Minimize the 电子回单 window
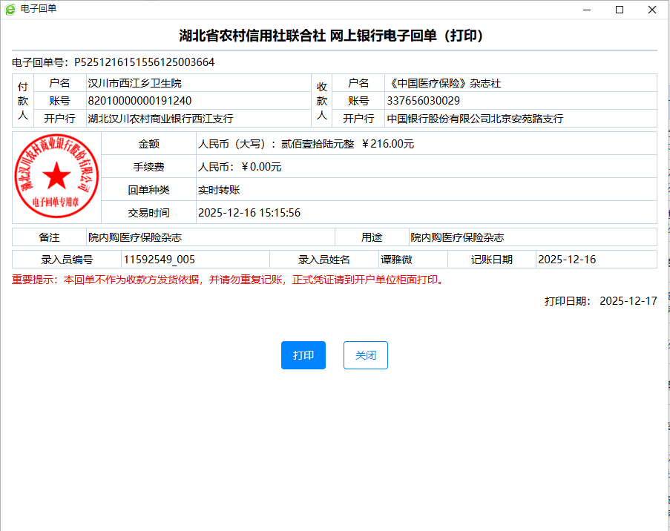This screenshot has width=670, height=531. [x=586, y=10]
